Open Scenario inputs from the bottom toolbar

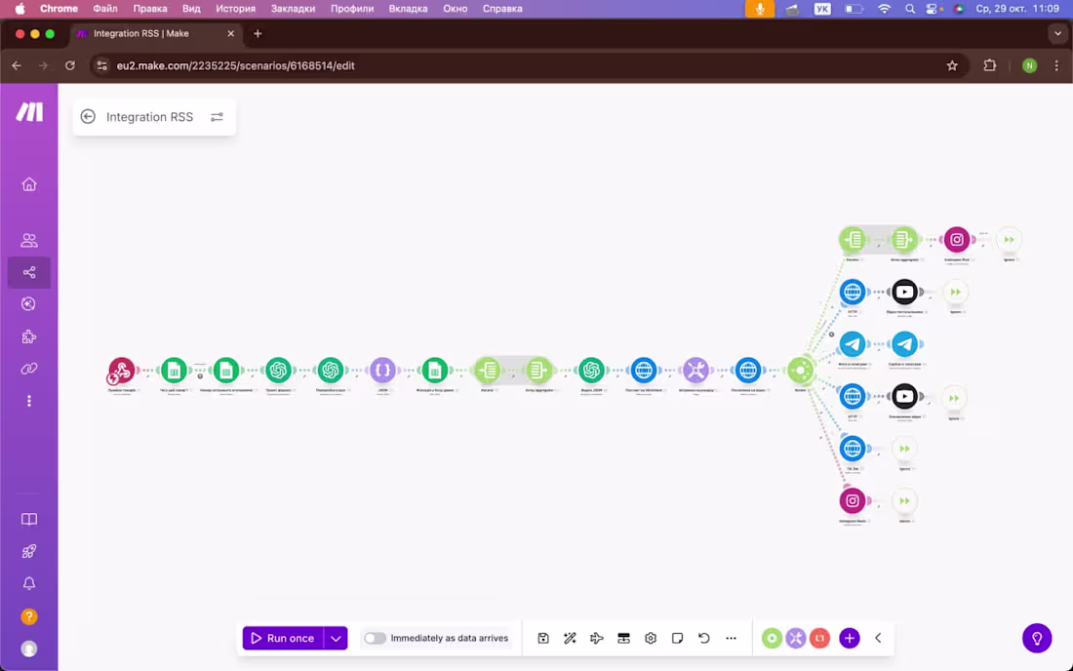[x=623, y=638]
